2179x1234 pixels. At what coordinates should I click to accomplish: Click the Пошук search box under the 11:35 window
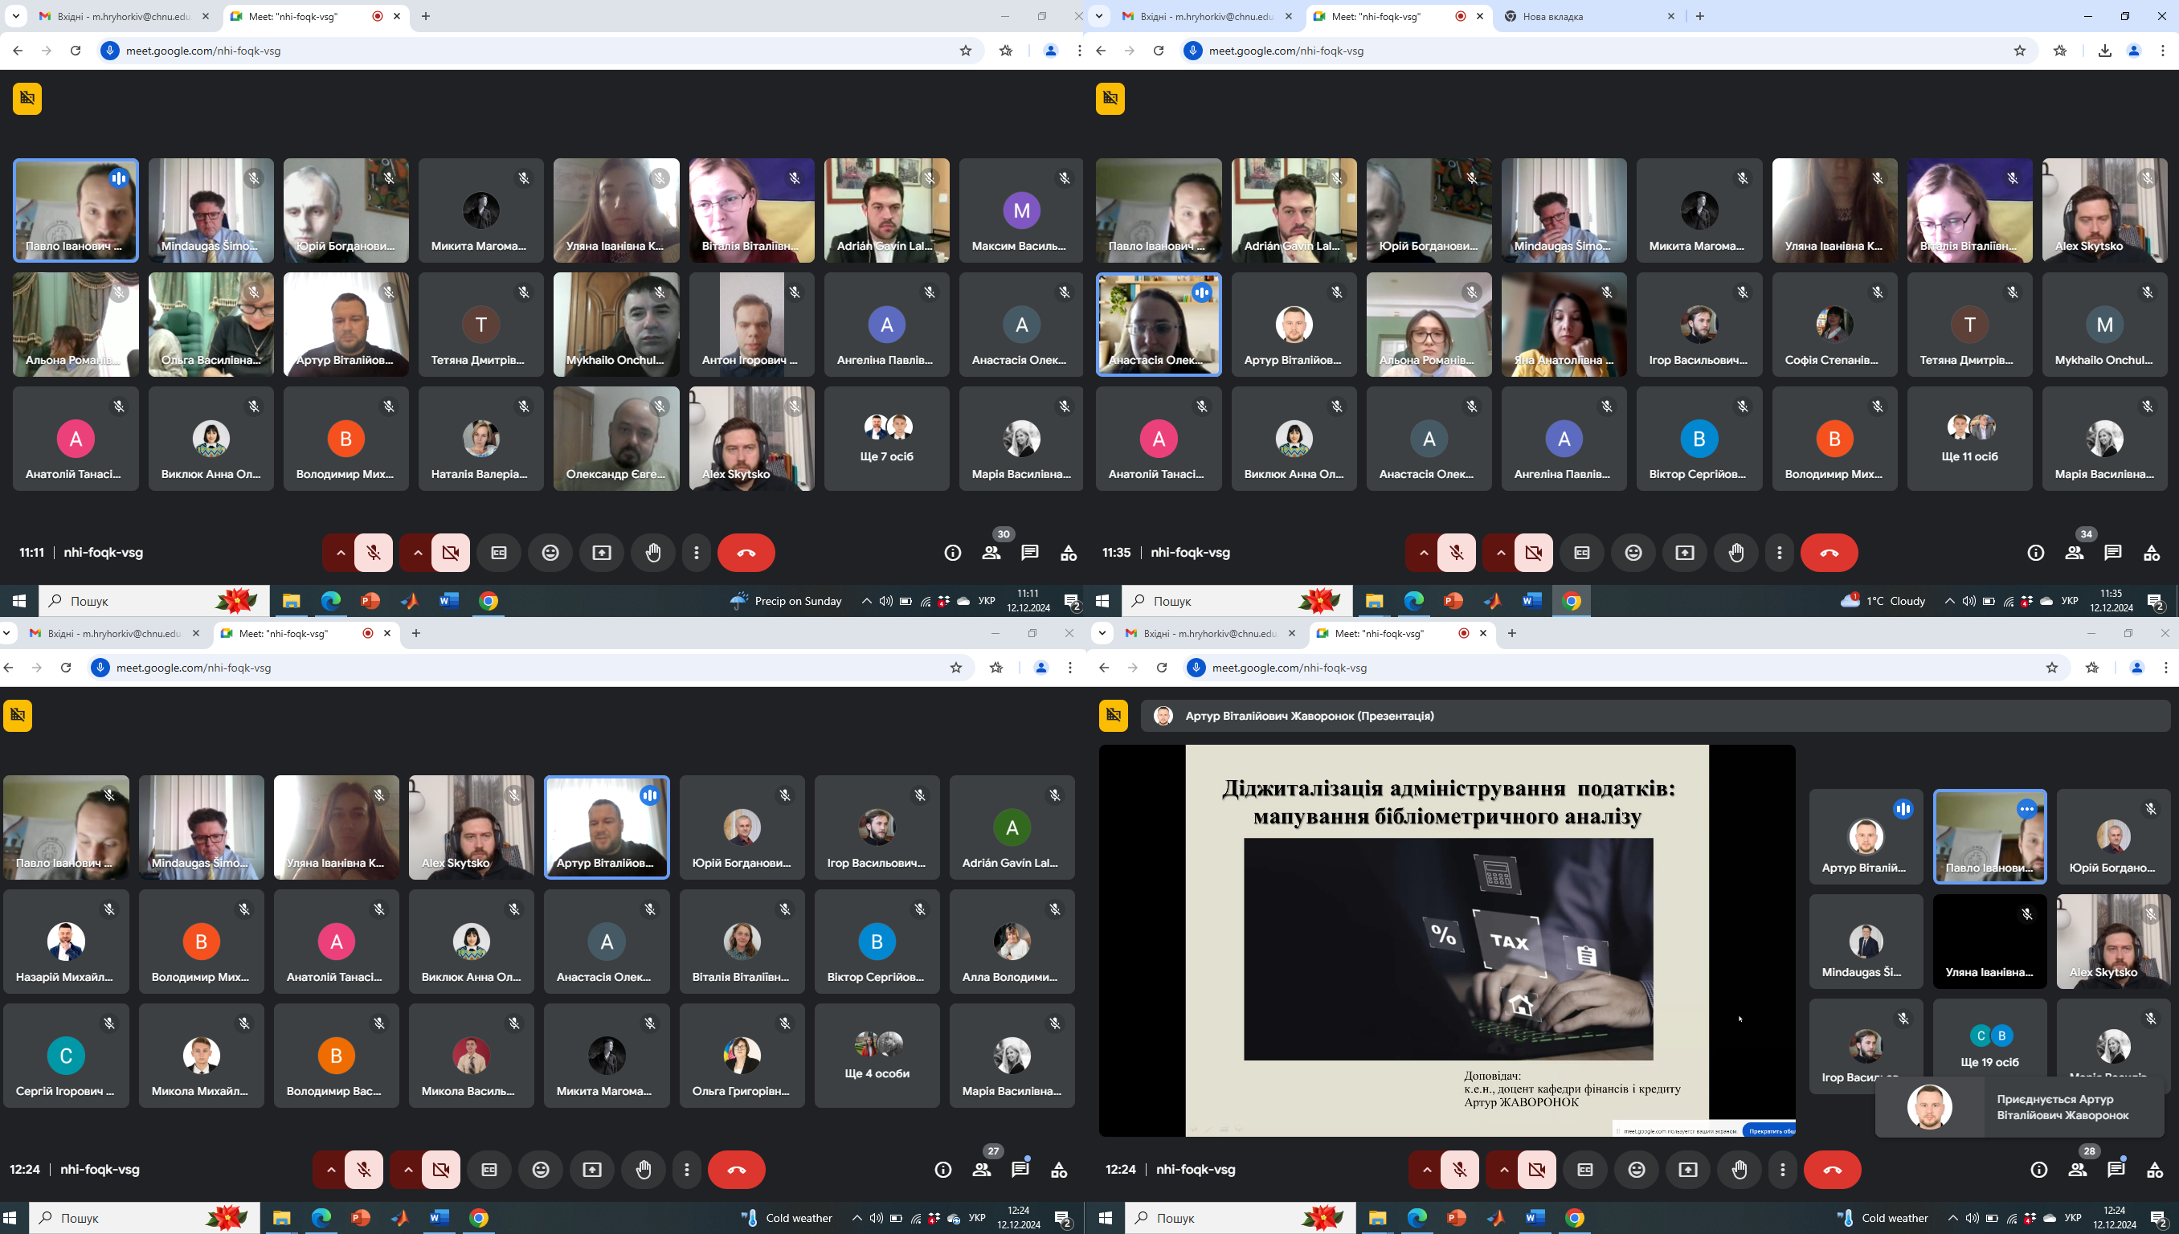click(1237, 601)
